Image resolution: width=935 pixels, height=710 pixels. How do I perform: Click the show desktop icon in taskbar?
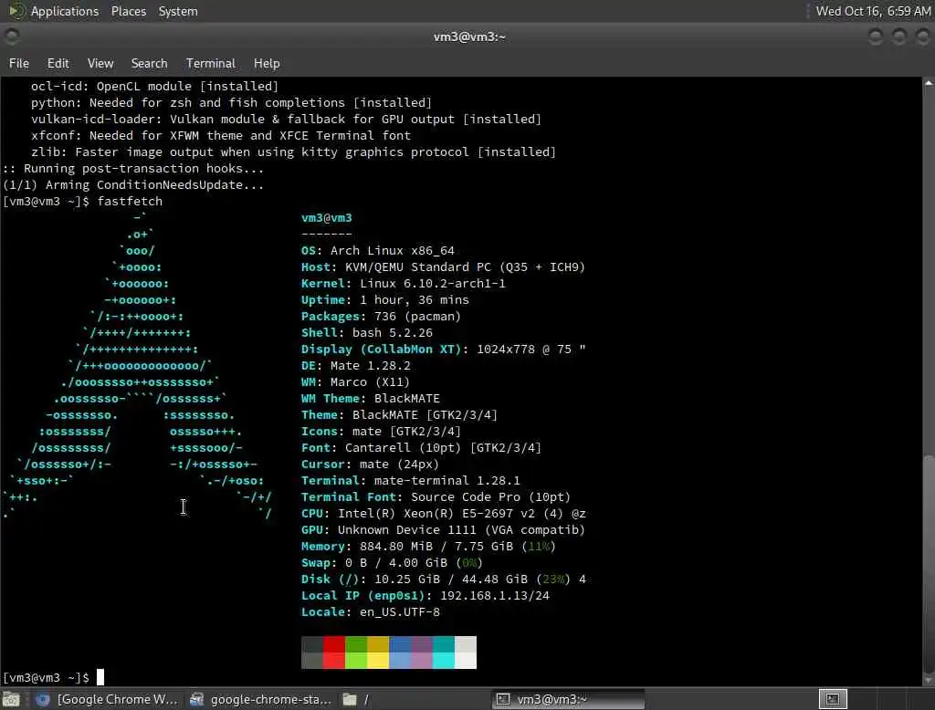click(11, 699)
